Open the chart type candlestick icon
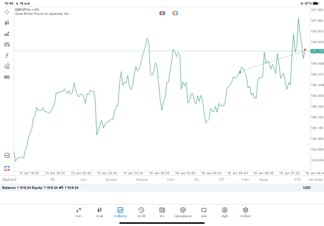 [7, 23]
